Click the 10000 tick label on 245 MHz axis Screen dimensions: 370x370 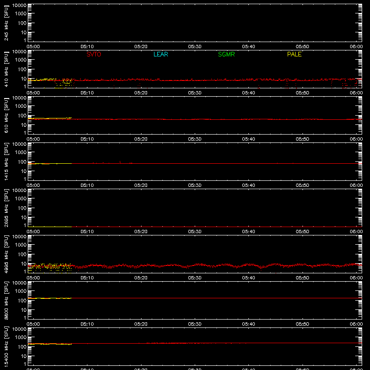pos(19,6)
